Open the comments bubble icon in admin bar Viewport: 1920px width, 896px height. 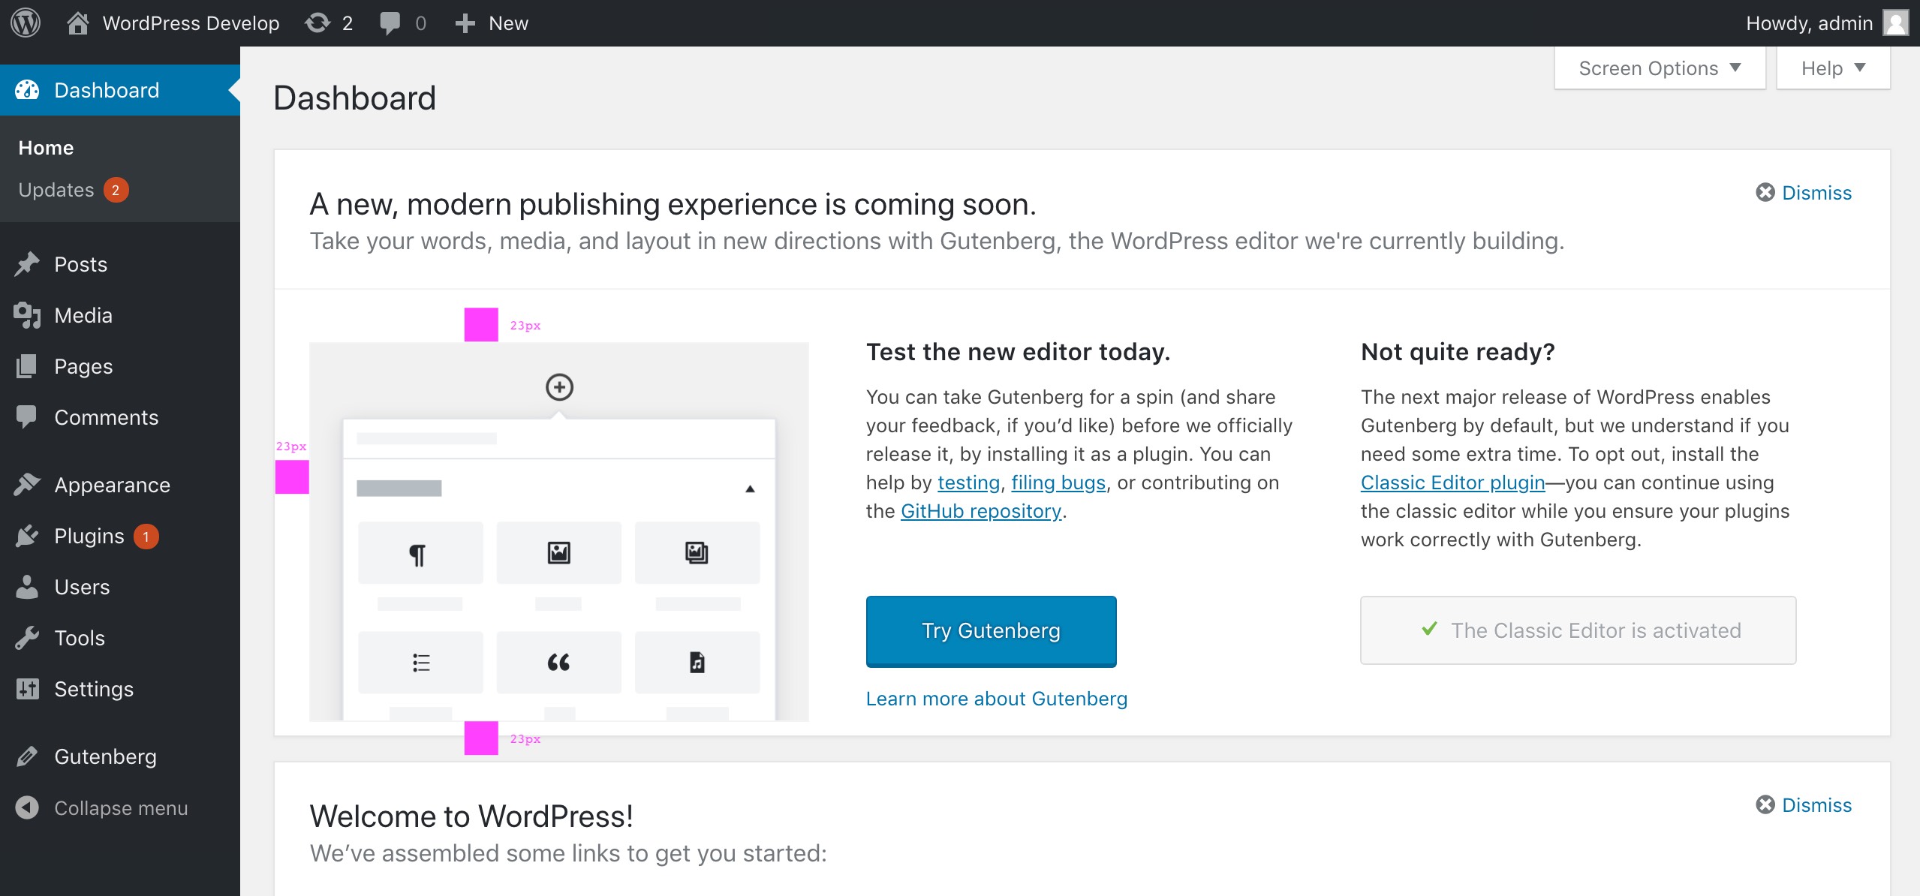coord(390,23)
